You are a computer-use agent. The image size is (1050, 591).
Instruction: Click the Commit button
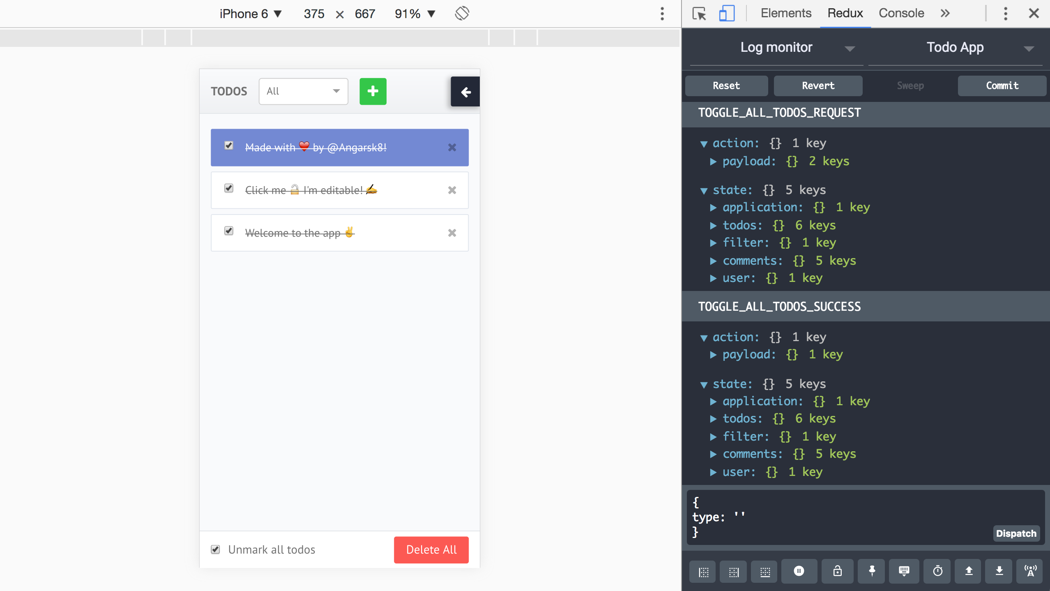point(1002,85)
